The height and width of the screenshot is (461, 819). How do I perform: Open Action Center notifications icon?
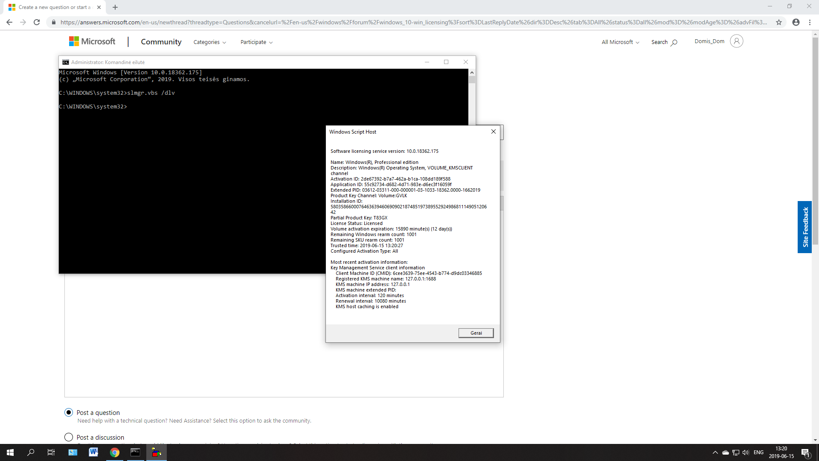coord(806,452)
